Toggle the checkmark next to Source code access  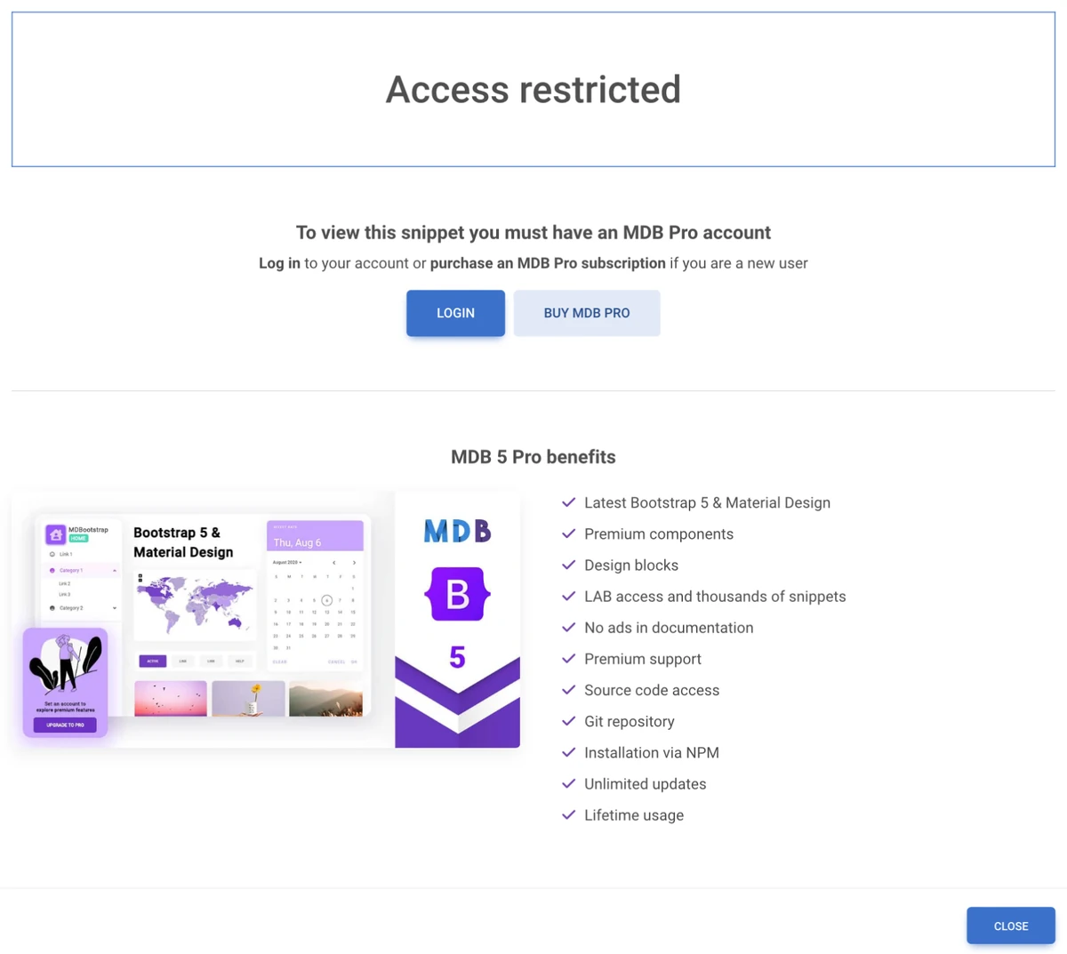coord(568,690)
